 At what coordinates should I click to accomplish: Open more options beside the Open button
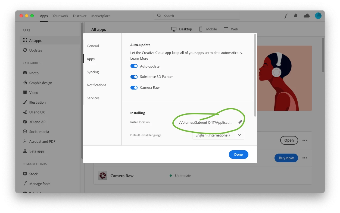[x=305, y=140]
